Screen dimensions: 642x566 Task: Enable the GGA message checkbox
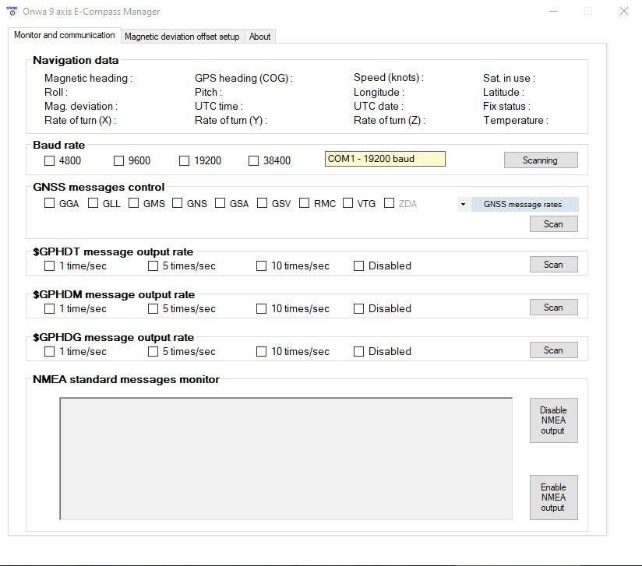pos(50,203)
